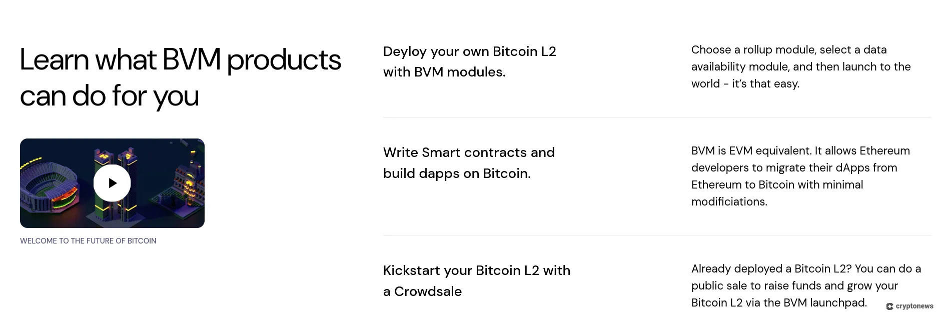Open 'Kickstart your Bitcoin L2 with a Crowdsale'
The image size is (950, 325).
[x=476, y=281]
